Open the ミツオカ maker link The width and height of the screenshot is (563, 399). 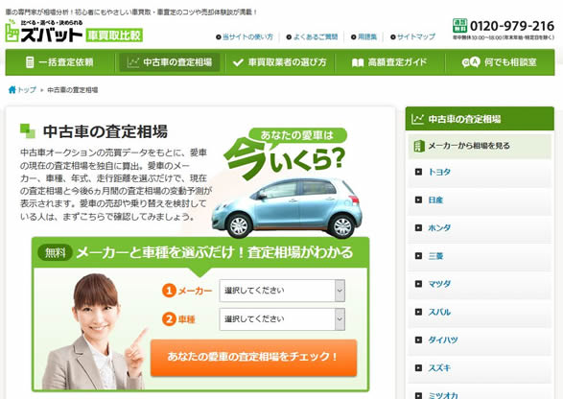tap(443, 395)
